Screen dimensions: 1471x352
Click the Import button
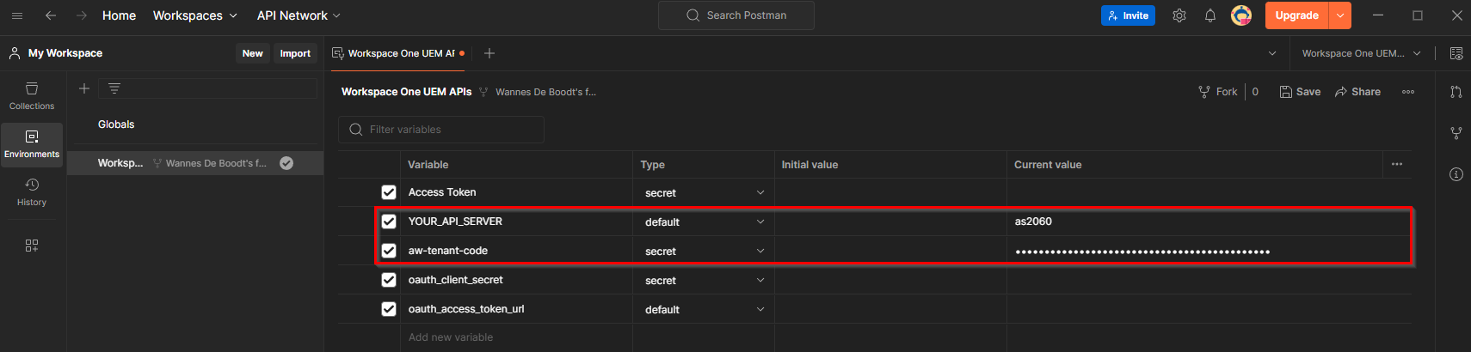[295, 53]
